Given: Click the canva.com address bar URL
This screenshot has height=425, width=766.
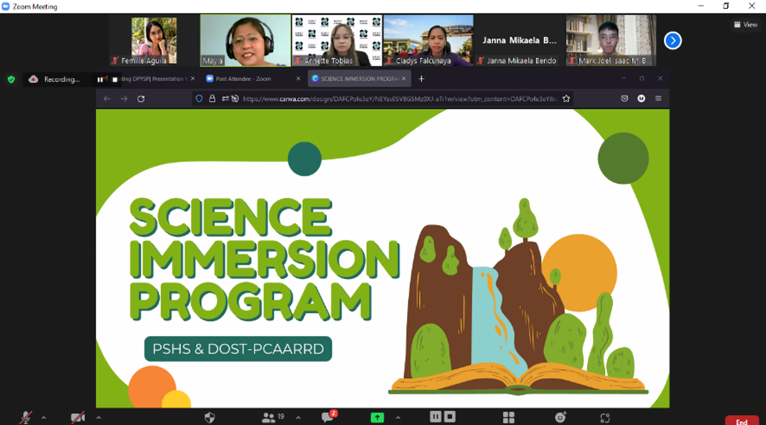Looking at the screenshot, I should pos(399,99).
